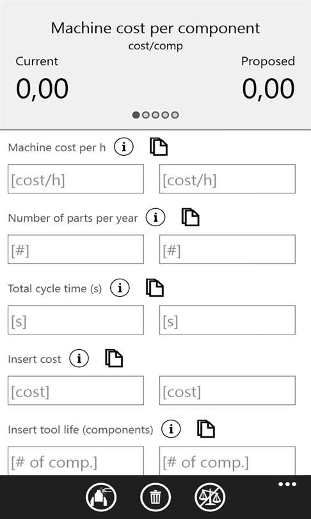Focus the proposed Insert cost field
Screen dimensions: 311x519
(x=227, y=390)
